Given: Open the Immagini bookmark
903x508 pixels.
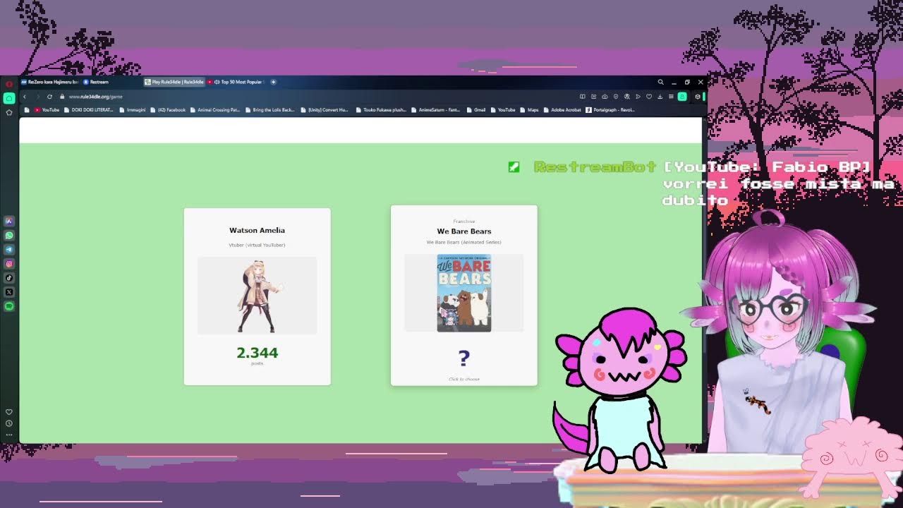Looking at the screenshot, I should [x=133, y=110].
